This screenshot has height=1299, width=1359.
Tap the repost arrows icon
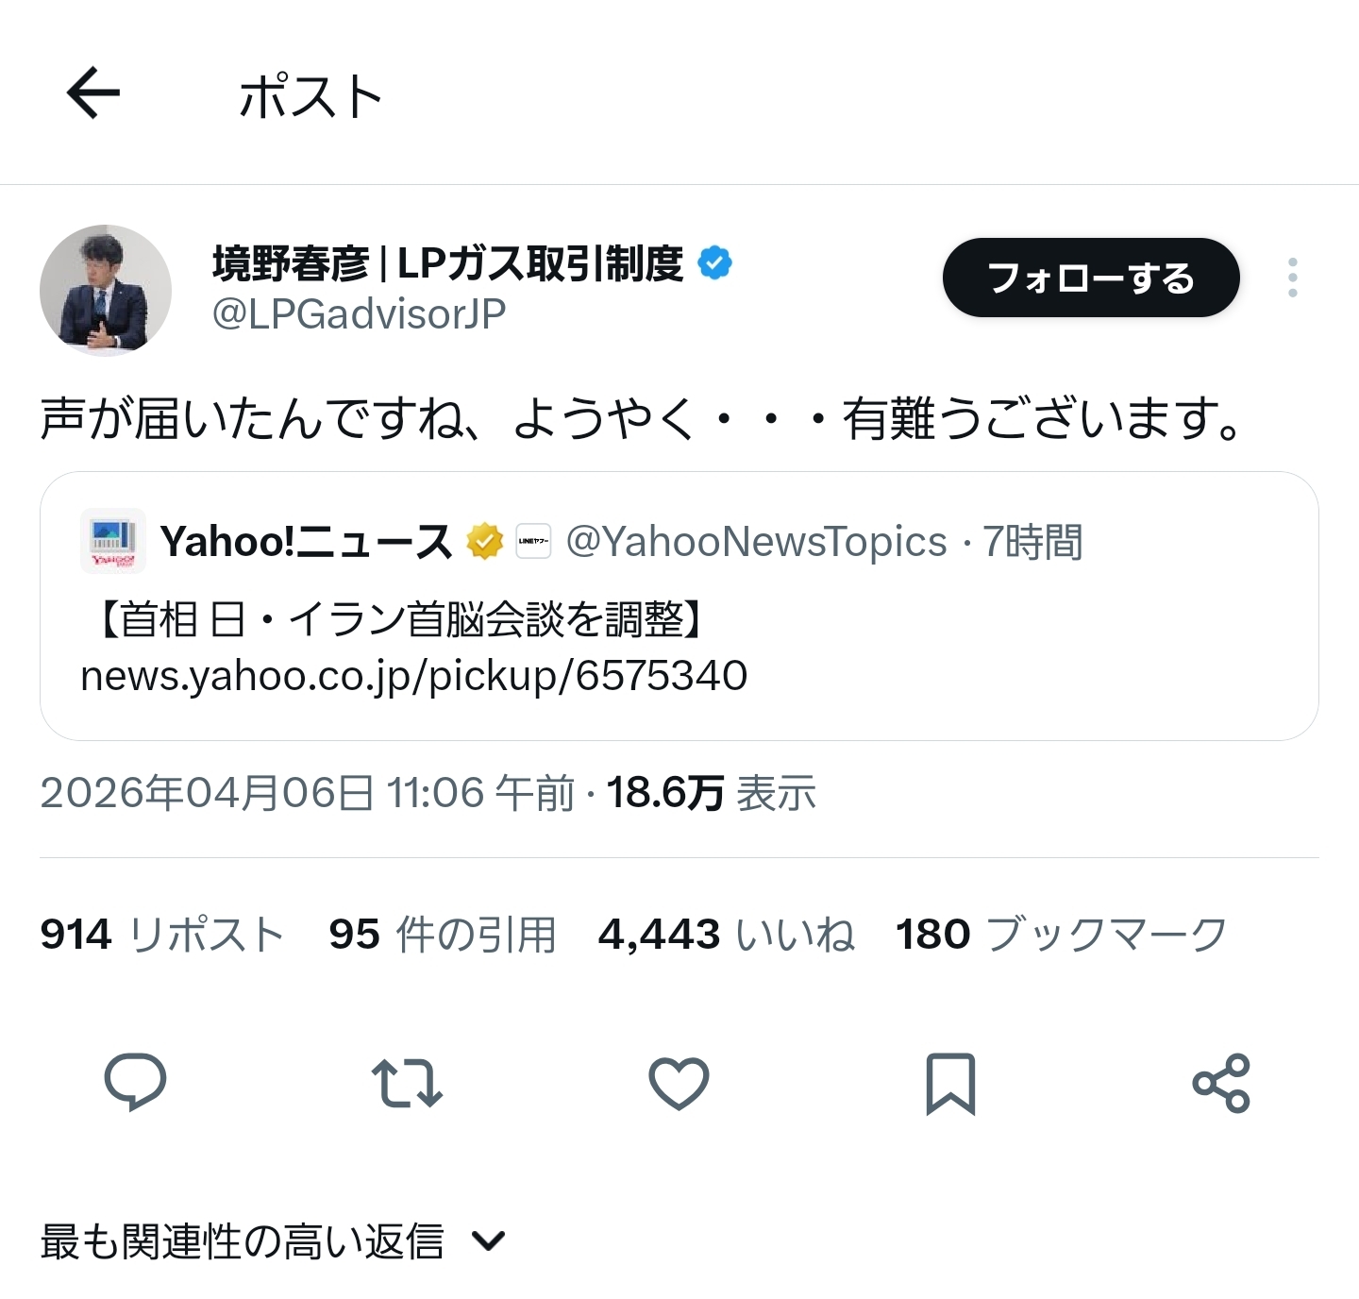[x=407, y=1082]
